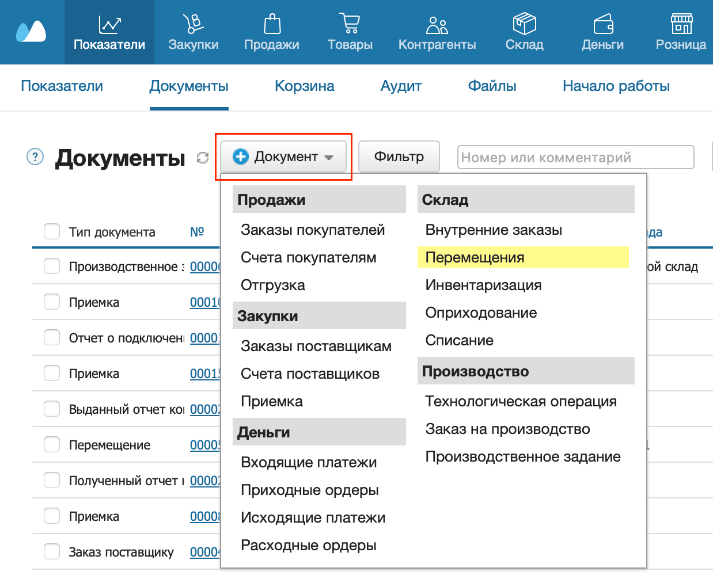
Task: Click the Фильтр button
Action: (399, 156)
